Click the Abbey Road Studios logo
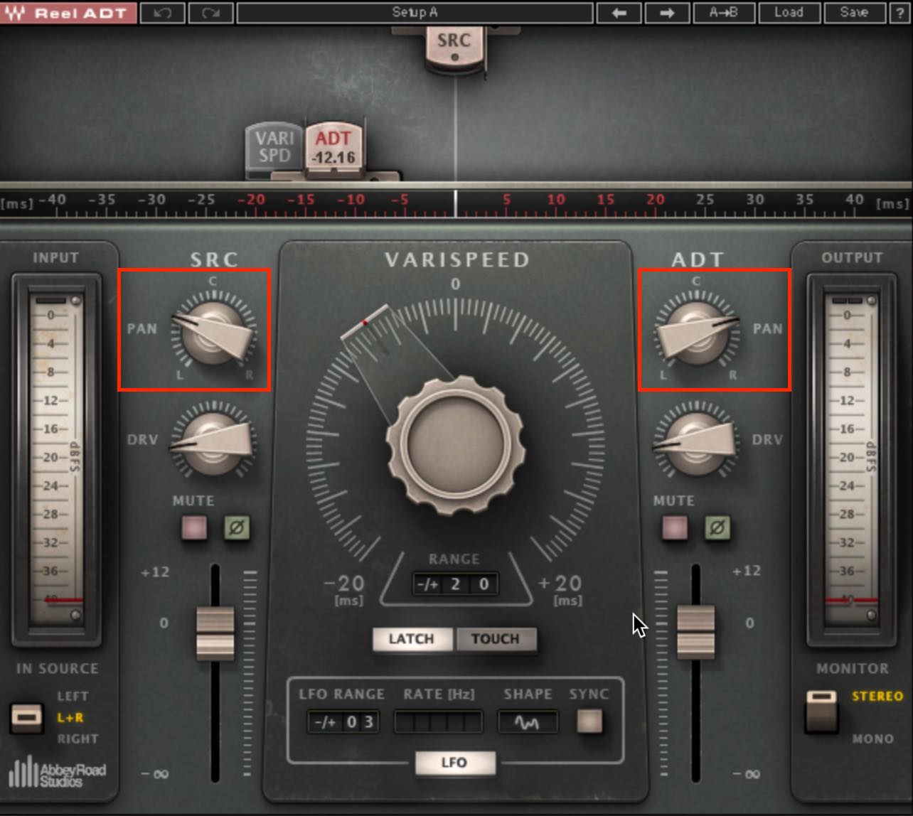Screen dimensions: 913x816 (x=57, y=772)
